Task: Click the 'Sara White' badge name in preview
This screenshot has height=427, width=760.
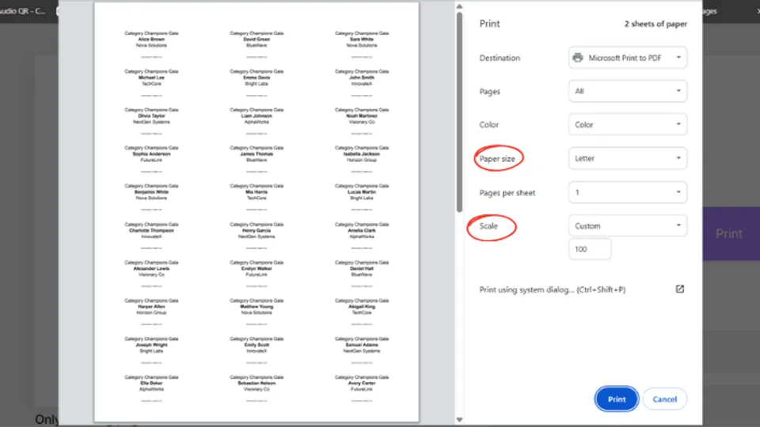Action: pyautogui.click(x=362, y=40)
